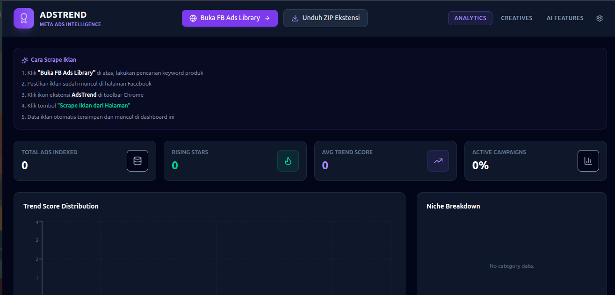Click the sparkle icon beside Cara Scrape Iklan
Viewport: 615px width, 295px height.
pos(25,60)
